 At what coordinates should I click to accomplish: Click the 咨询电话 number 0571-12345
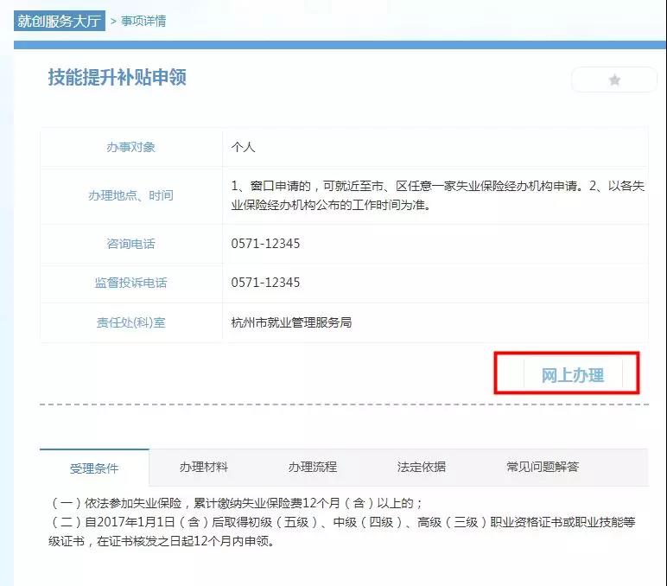266,244
